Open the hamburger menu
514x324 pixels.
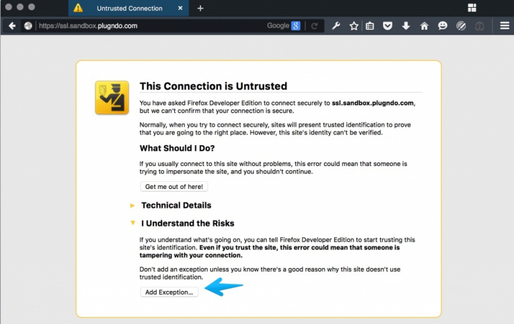click(504, 26)
